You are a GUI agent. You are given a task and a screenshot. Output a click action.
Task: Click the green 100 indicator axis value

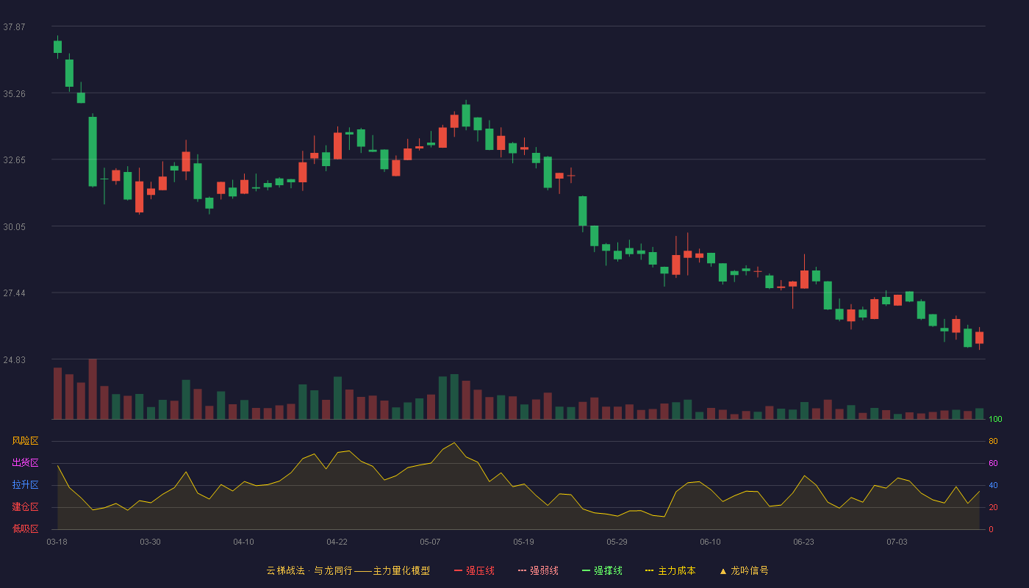pyautogui.click(x=996, y=419)
